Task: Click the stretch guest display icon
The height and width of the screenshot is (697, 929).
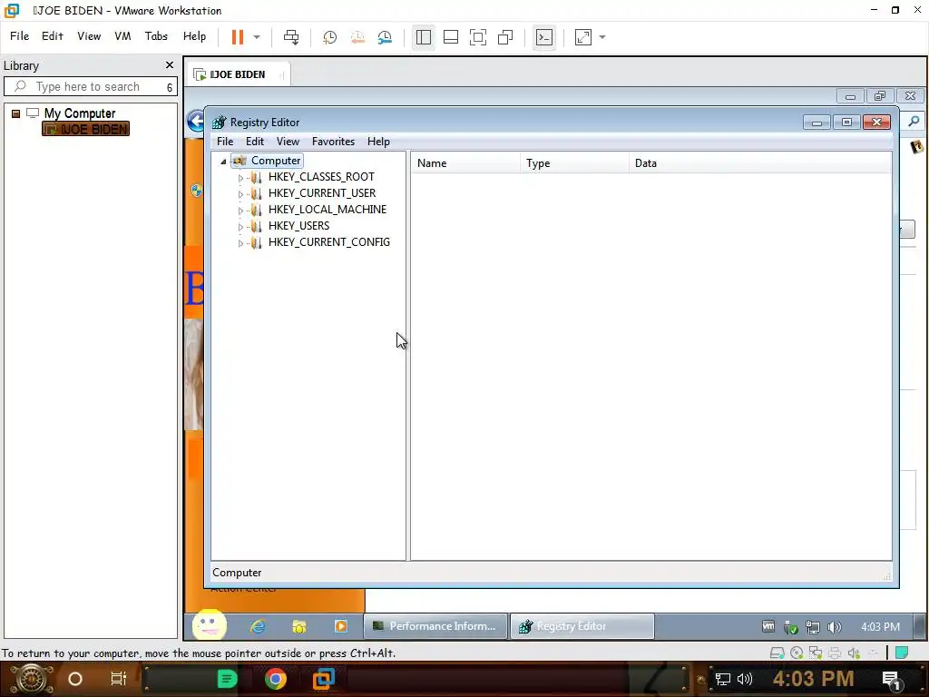Action: pyautogui.click(x=583, y=37)
